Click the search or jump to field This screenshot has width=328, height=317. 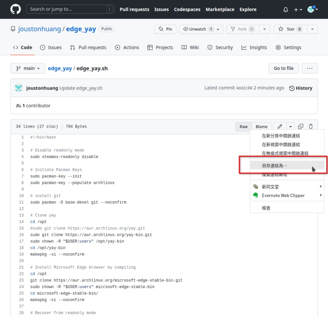pos(70,9)
